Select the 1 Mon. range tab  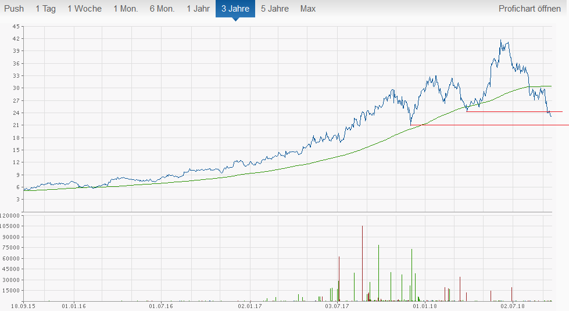(x=126, y=9)
